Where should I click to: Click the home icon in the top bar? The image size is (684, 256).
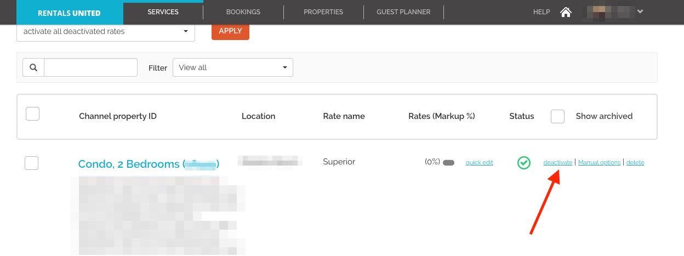(x=566, y=12)
